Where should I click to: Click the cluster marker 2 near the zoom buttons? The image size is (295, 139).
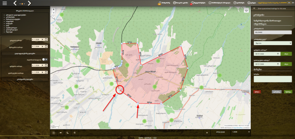pyautogui.click(x=62, y=15)
